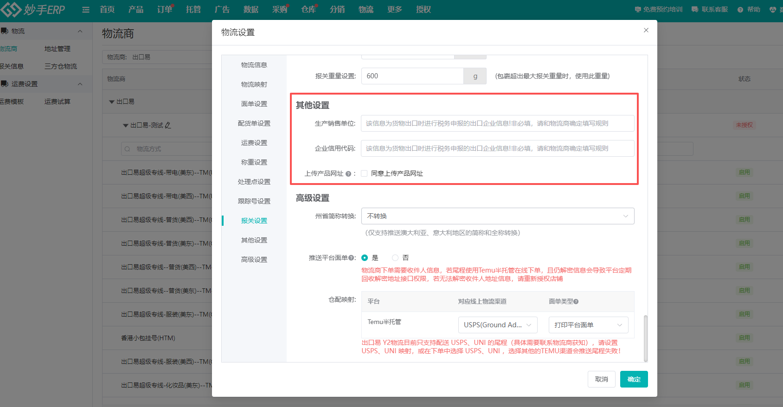Open the 州省简称转换 dropdown

(497, 216)
